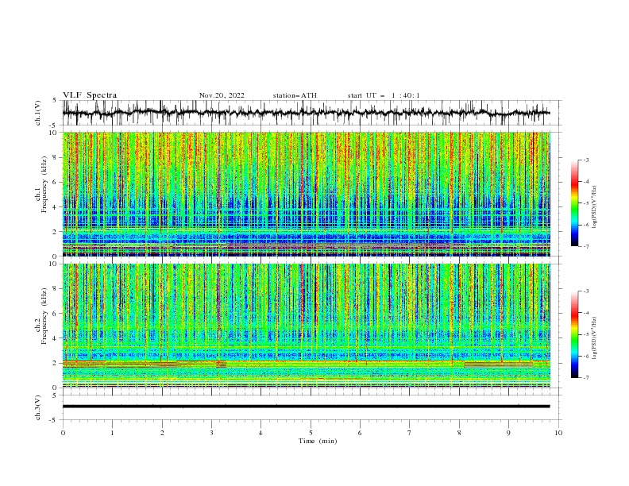Screen dimensions: 629x486
Task: Click the 'ch.1(V)' waveform axis label
Action: (38, 113)
